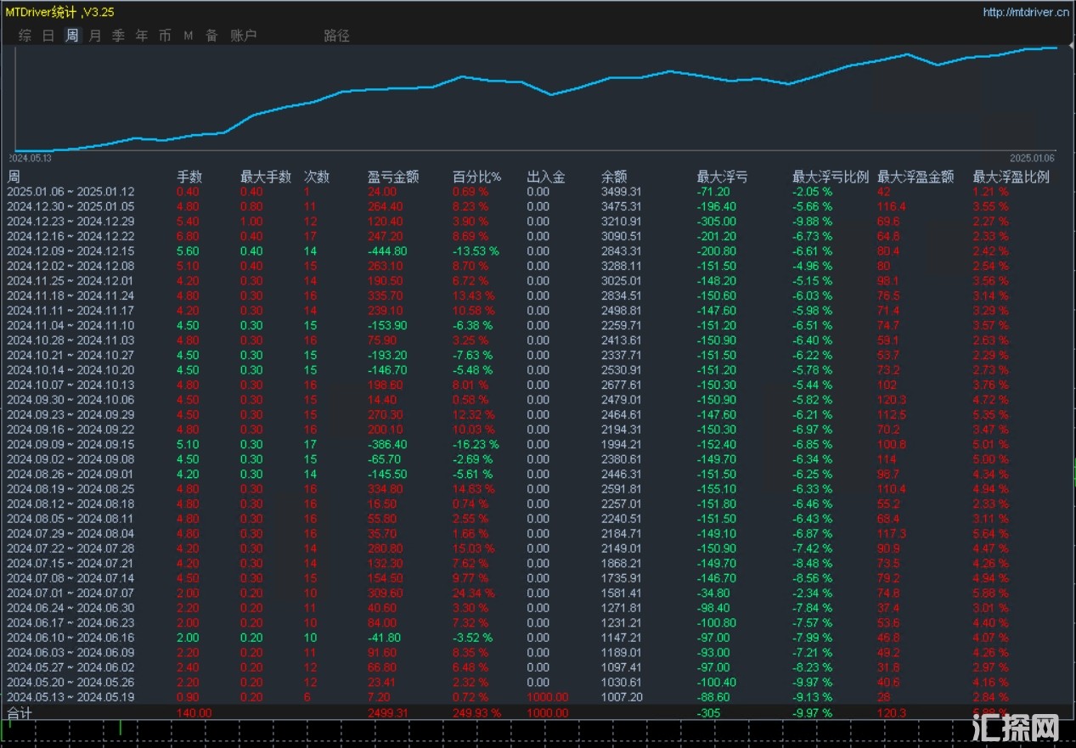Switch to the 综 summary tab
The height and width of the screenshot is (748, 1076).
point(25,36)
